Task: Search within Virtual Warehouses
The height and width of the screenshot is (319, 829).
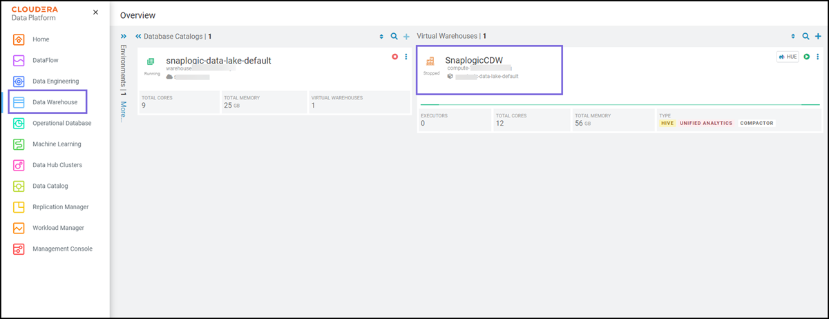Action: pos(806,37)
